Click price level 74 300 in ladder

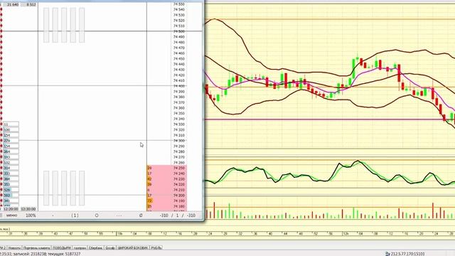coord(179,141)
